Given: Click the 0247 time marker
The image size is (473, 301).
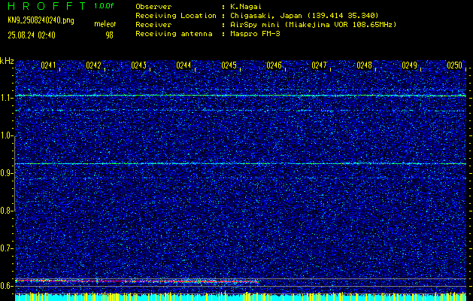Looking at the screenshot, I should (x=319, y=65).
